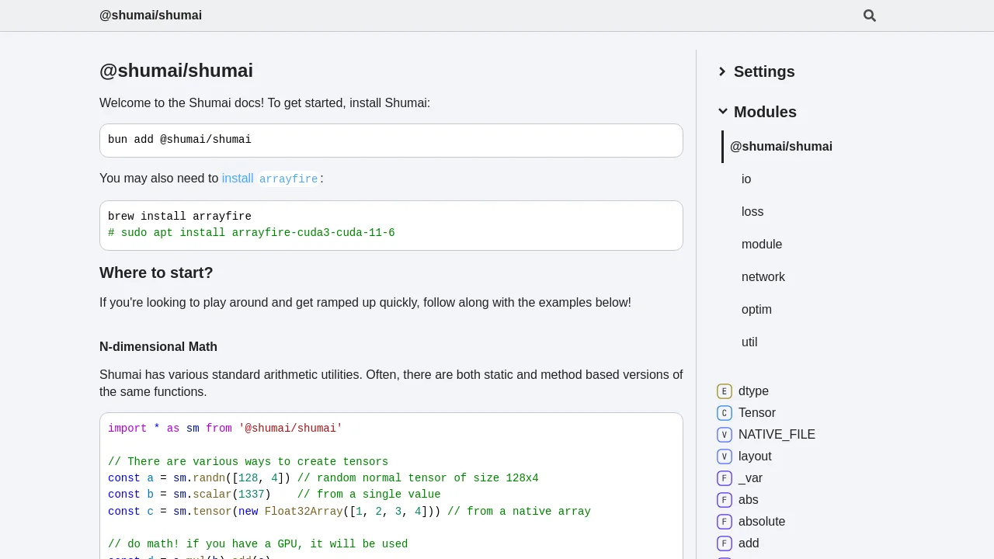Click the class icon beside Tensor
Image resolution: width=994 pixels, height=559 pixels.
[x=725, y=413]
